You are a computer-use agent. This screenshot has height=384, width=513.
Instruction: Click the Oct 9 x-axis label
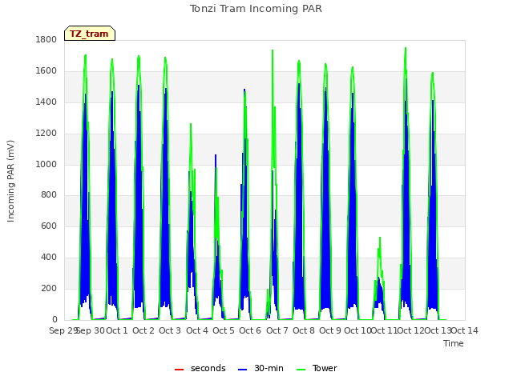point(330,330)
